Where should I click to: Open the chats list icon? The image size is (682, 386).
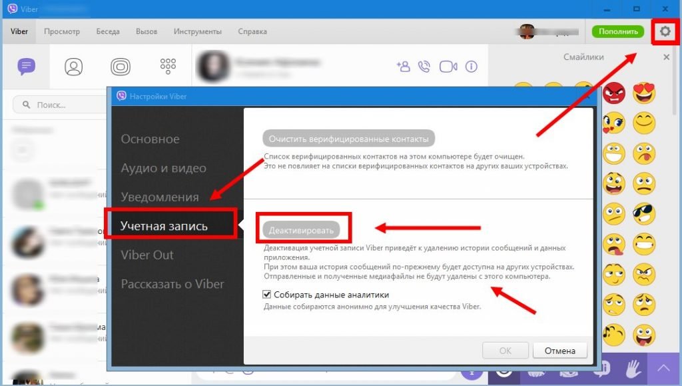[27, 66]
